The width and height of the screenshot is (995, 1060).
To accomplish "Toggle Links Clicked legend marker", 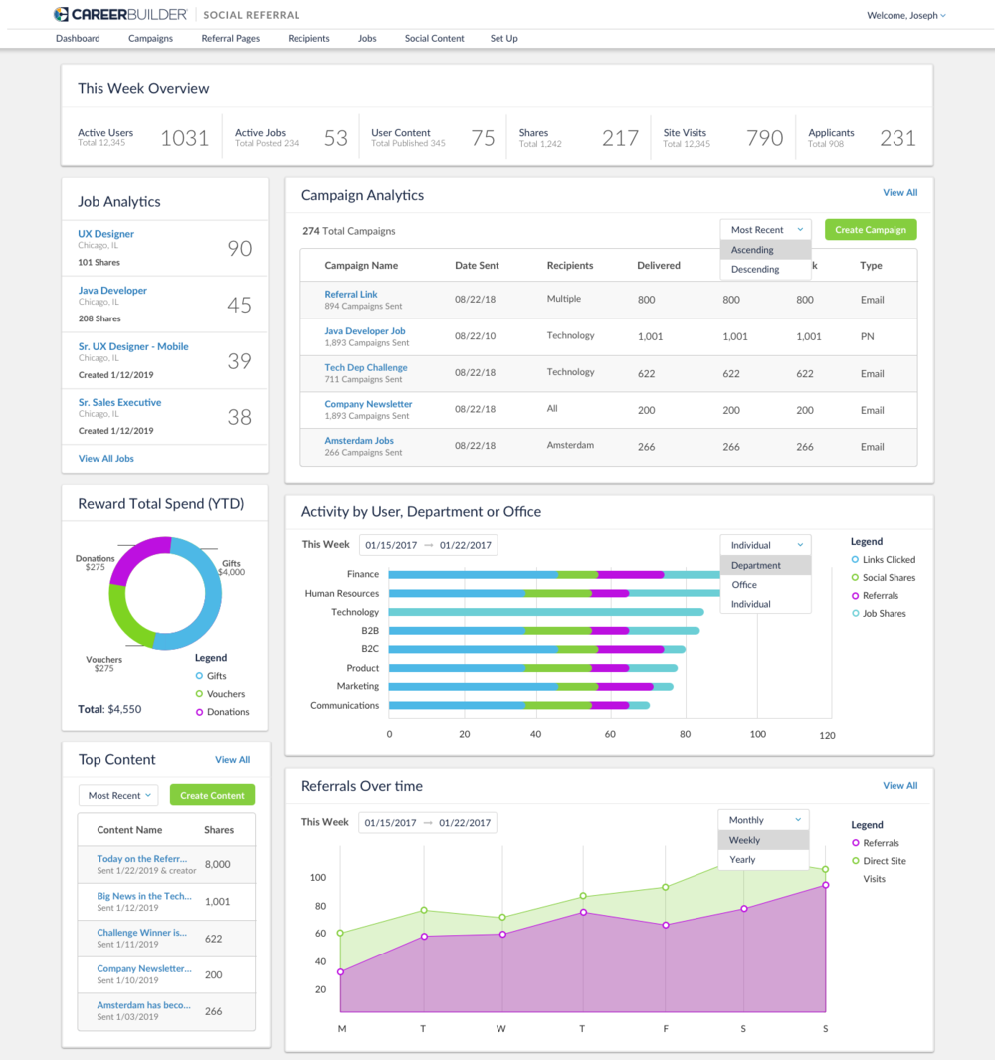I will [855, 559].
